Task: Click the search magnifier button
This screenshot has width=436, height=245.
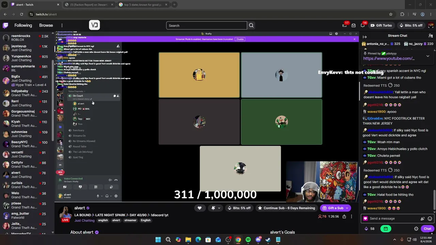Action: coord(251,26)
